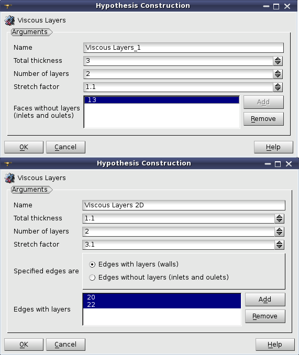Adjust the Number of layers spinner in the upper dialog

coord(278,74)
